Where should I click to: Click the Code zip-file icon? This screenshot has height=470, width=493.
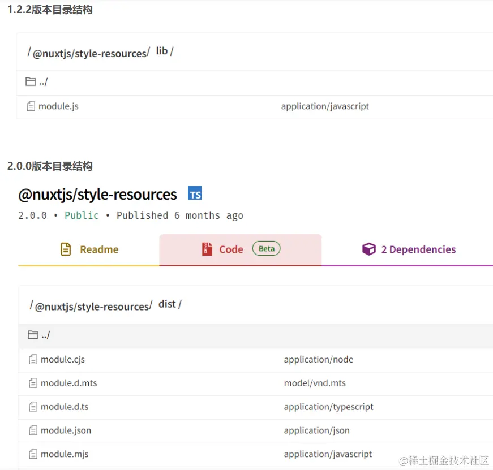click(x=207, y=249)
